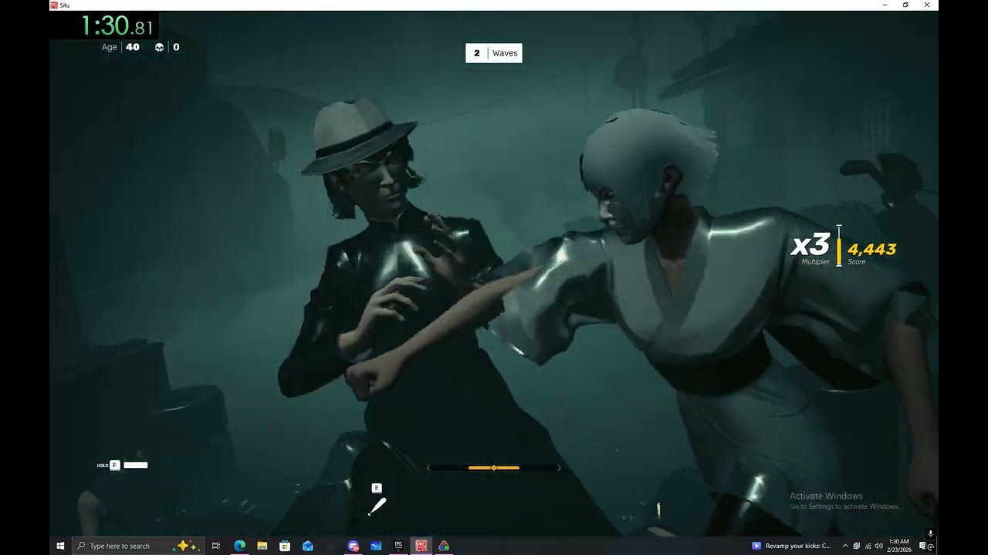Image resolution: width=988 pixels, height=555 pixels.
Task: Click the death count number beside skull
Action: tap(176, 47)
